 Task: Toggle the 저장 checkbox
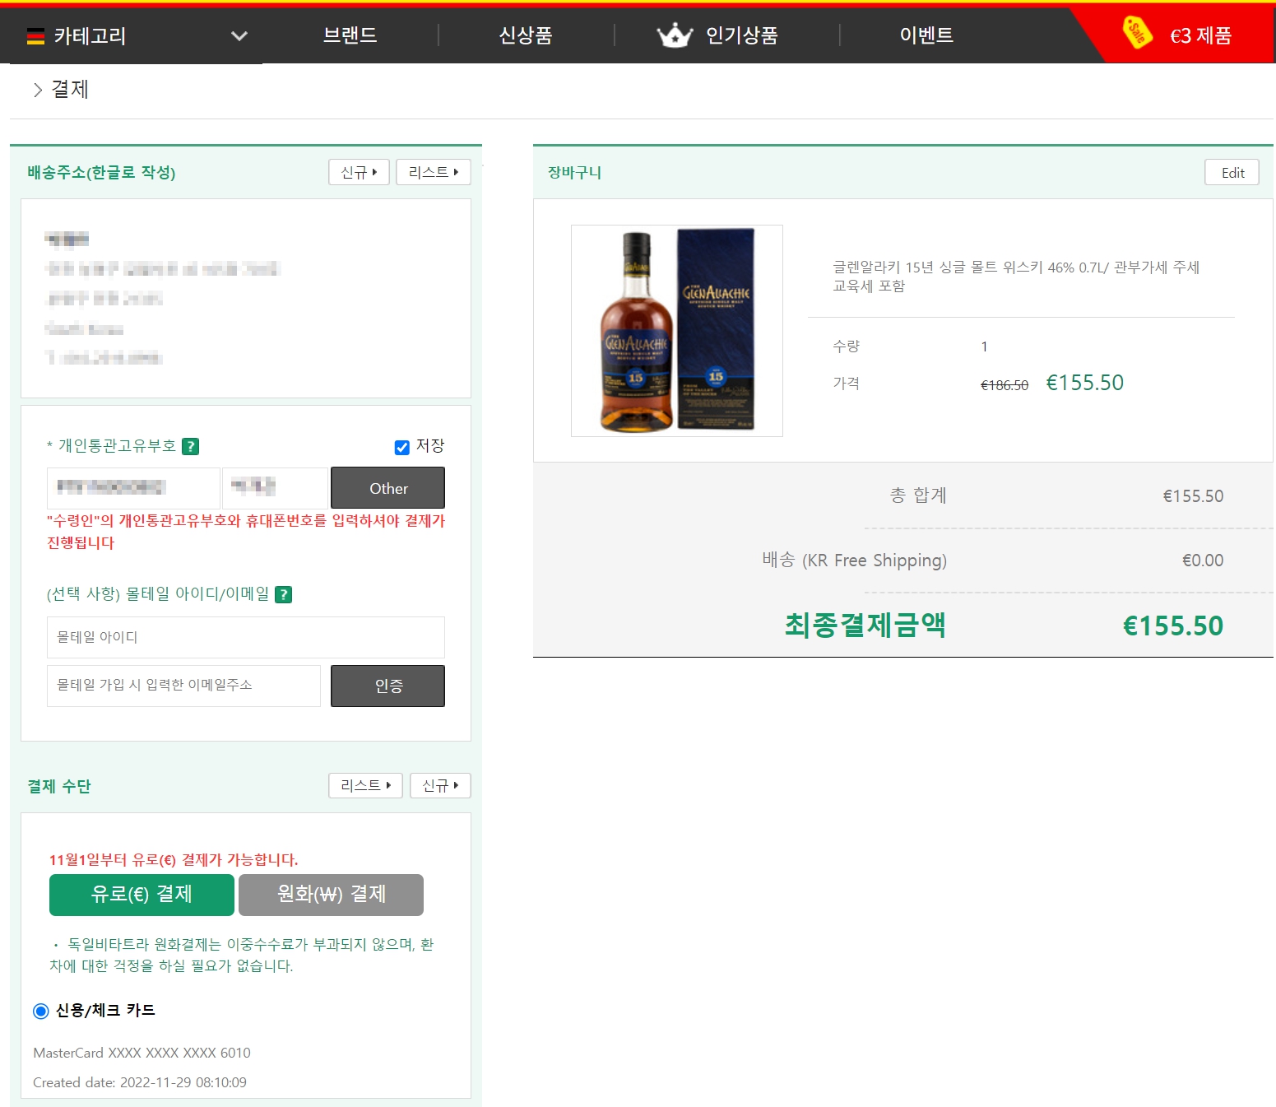(x=402, y=447)
